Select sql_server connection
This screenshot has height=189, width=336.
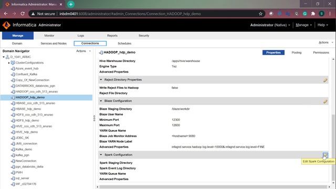tap(22, 178)
